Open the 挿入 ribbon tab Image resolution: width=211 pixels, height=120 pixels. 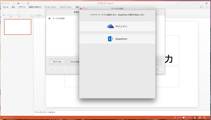[x=13, y=7]
